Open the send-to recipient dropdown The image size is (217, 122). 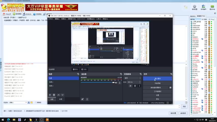click(18, 103)
